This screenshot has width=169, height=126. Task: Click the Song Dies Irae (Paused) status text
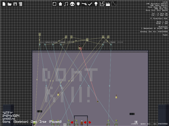pyautogui.click(x=32, y=122)
